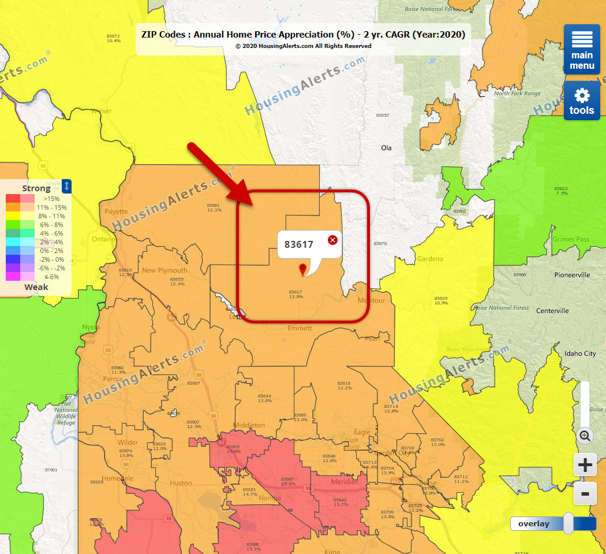Click the '83617' text inside the popup

pyautogui.click(x=299, y=244)
